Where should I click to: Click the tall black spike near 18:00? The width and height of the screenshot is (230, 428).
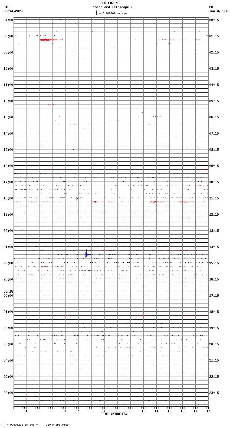[77, 184]
